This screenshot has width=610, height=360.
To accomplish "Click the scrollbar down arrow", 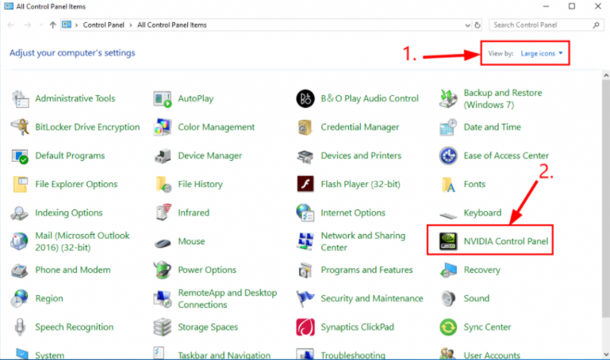I will [606, 354].
